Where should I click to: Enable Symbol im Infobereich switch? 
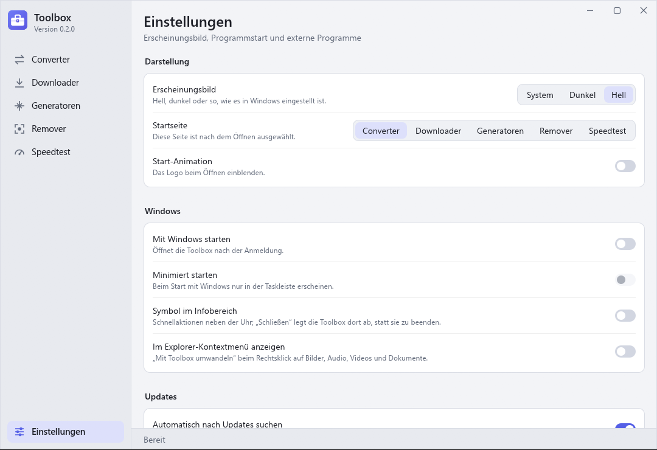(x=625, y=316)
